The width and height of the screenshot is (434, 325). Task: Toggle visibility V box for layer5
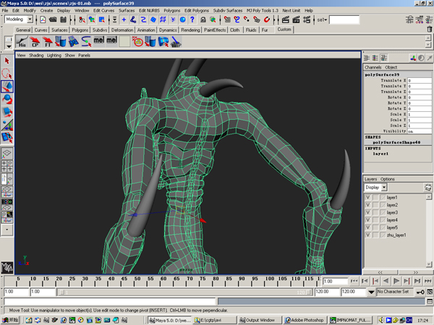368,227
